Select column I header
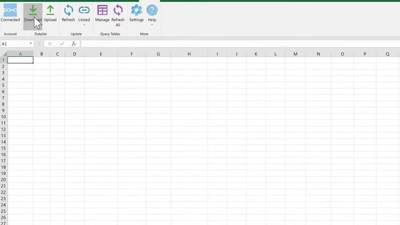Viewport: 400px width, 225px height. coord(217,54)
